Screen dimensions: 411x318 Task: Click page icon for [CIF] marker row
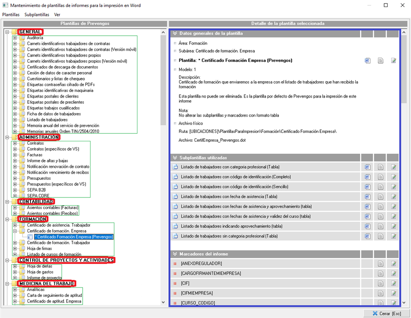380,283
